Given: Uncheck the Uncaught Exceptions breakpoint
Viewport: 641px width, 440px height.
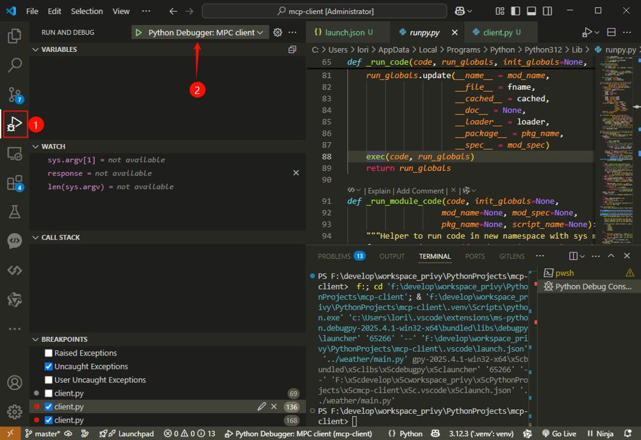Looking at the screenshot, I should pyautogui.click(x=49, y=367).
